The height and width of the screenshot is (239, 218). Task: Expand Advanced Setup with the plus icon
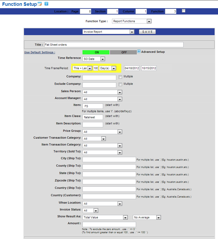coord(139,51)
